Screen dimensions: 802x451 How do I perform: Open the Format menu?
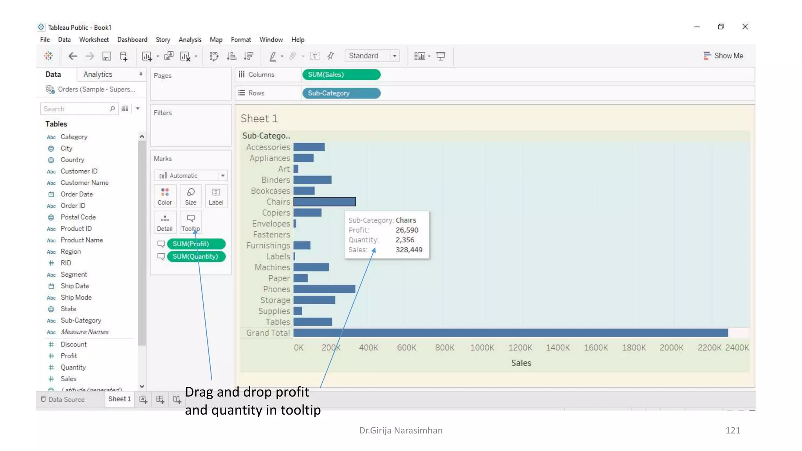point(241,40)
